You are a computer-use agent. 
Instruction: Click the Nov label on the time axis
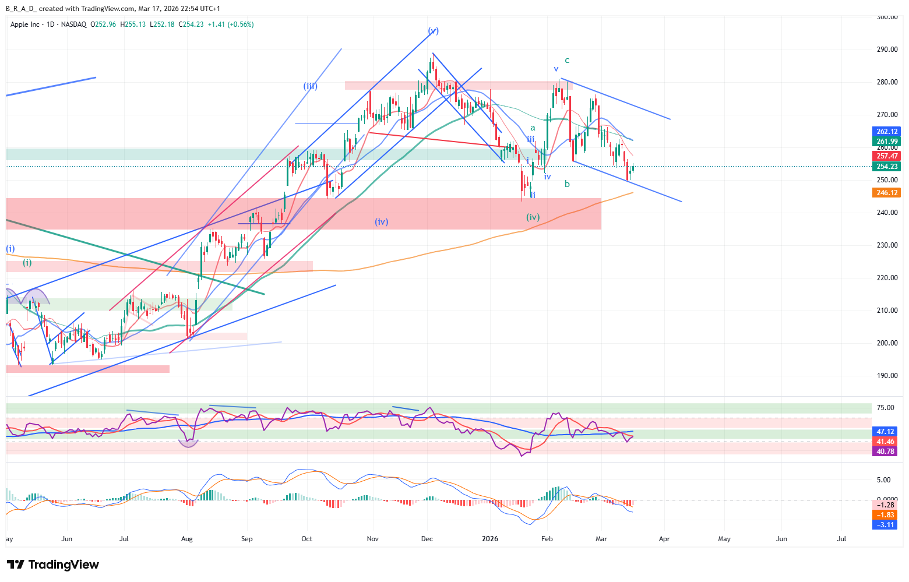click(x=373, y=539)
